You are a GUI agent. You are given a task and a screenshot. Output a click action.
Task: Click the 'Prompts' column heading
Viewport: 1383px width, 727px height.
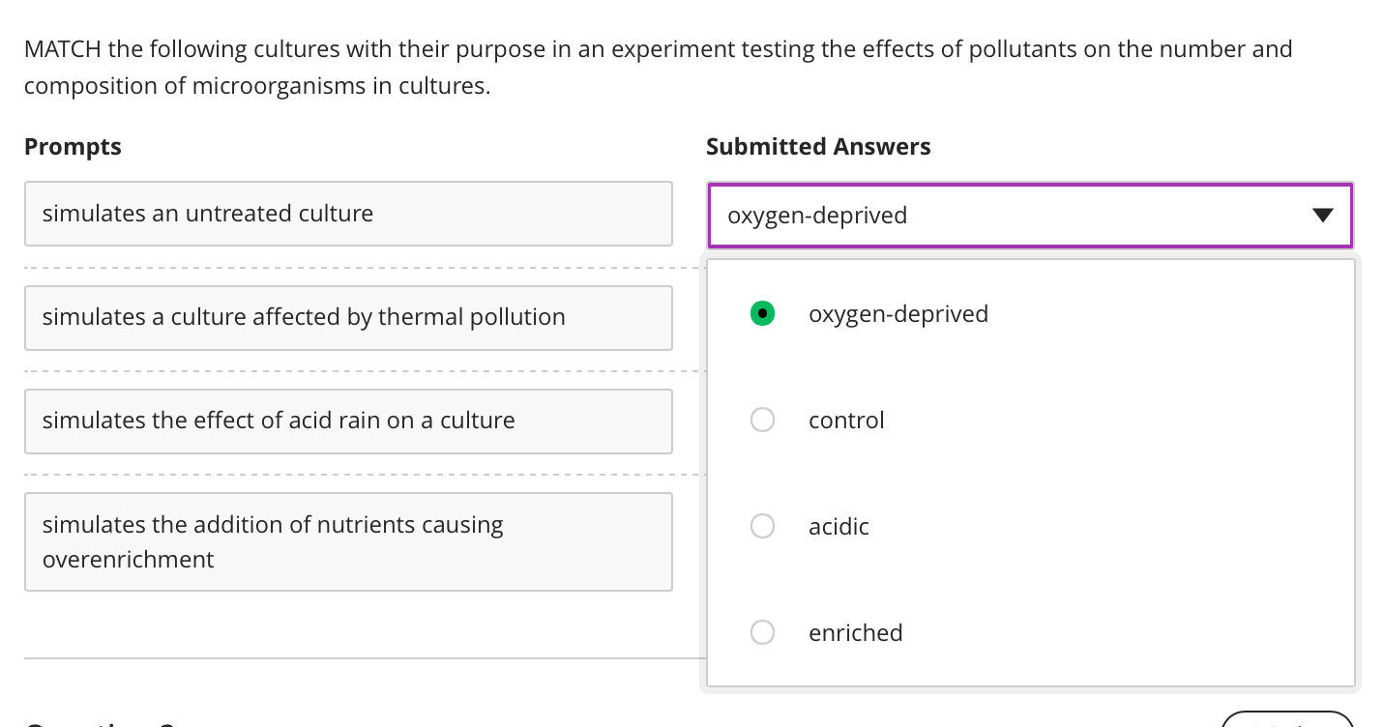73,147
